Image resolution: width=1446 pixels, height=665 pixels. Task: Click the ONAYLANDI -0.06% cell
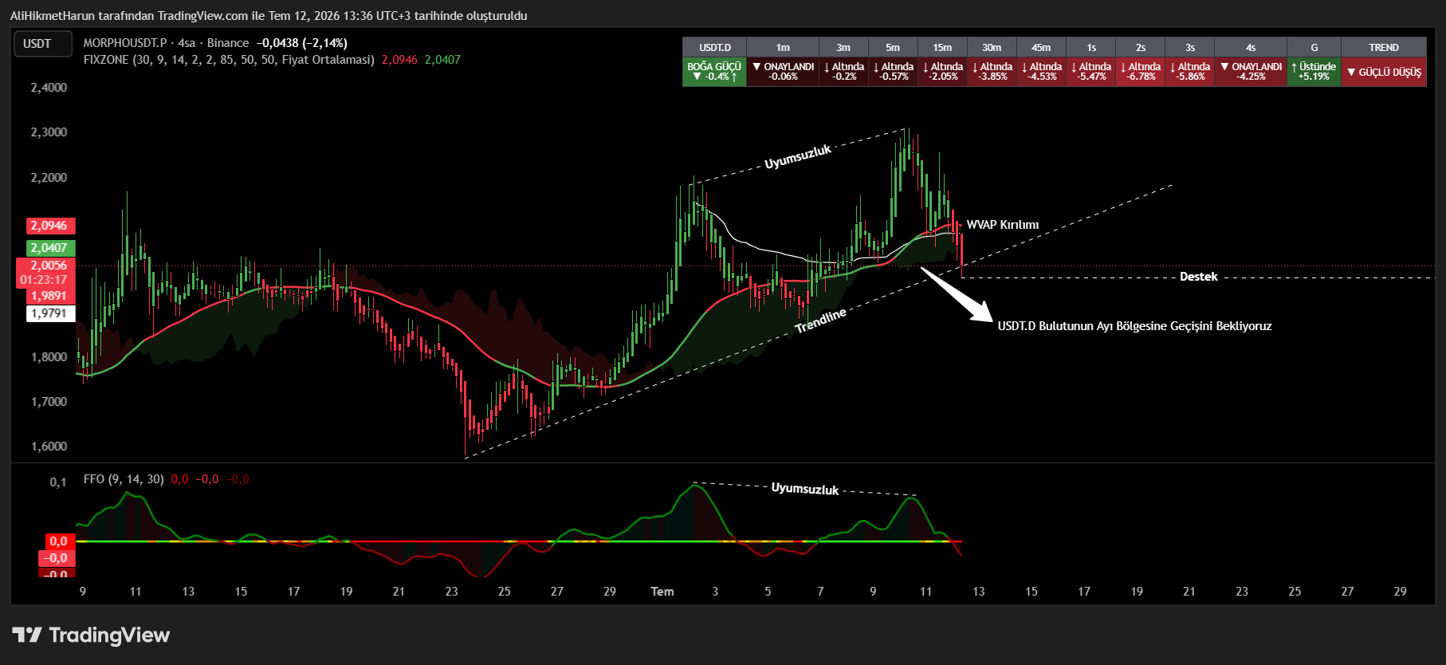[783, 72]
